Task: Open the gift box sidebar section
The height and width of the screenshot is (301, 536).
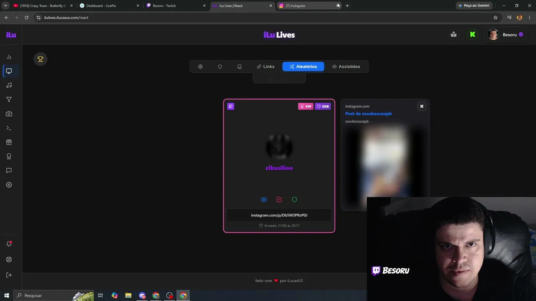Action: click(x=9, y=142)
